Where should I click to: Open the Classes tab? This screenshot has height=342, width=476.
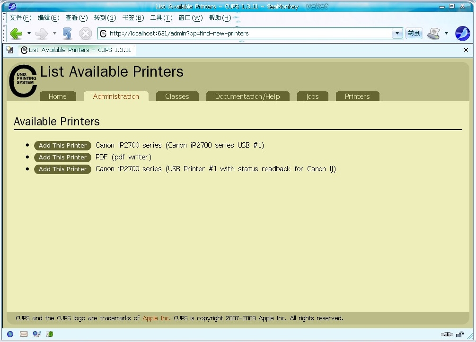tap(177, 96)
